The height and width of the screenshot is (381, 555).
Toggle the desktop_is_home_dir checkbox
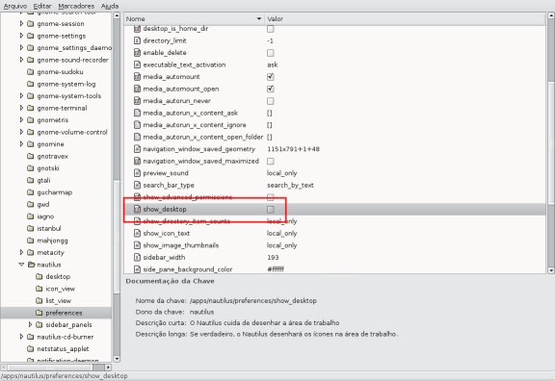pyautogui.click(x=271, y=29)
